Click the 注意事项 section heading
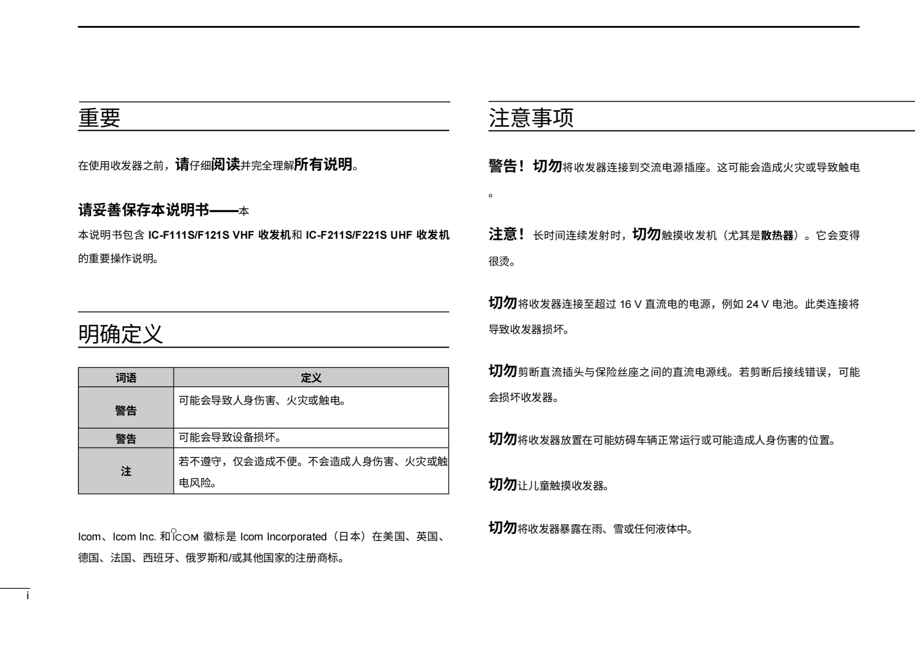This screenshot has height=647, width=915. [x=531, y=118]
